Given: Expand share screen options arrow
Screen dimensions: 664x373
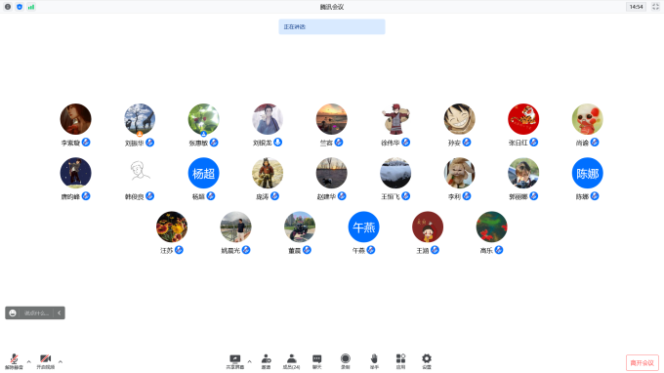Looking at the screenshot, I should point(249,362).
